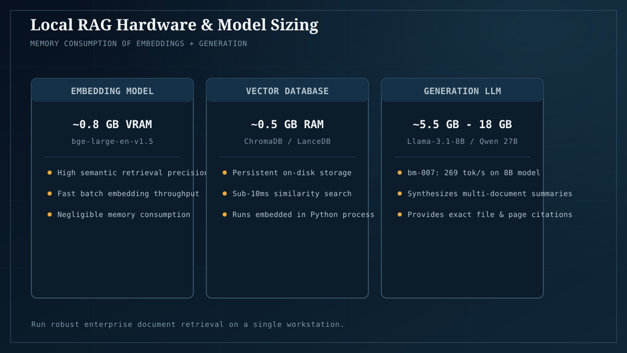Viewport: 627px width, 353px height.
Task: Click the title 'Local RAG Hardware & Model Sizing'
Action: point(174,25)
